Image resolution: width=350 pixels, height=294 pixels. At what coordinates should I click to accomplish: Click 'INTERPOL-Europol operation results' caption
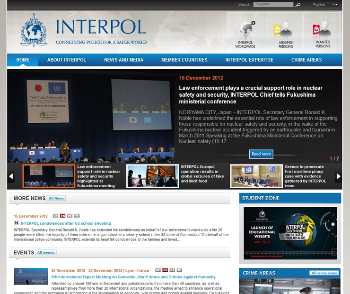point(202,174)
